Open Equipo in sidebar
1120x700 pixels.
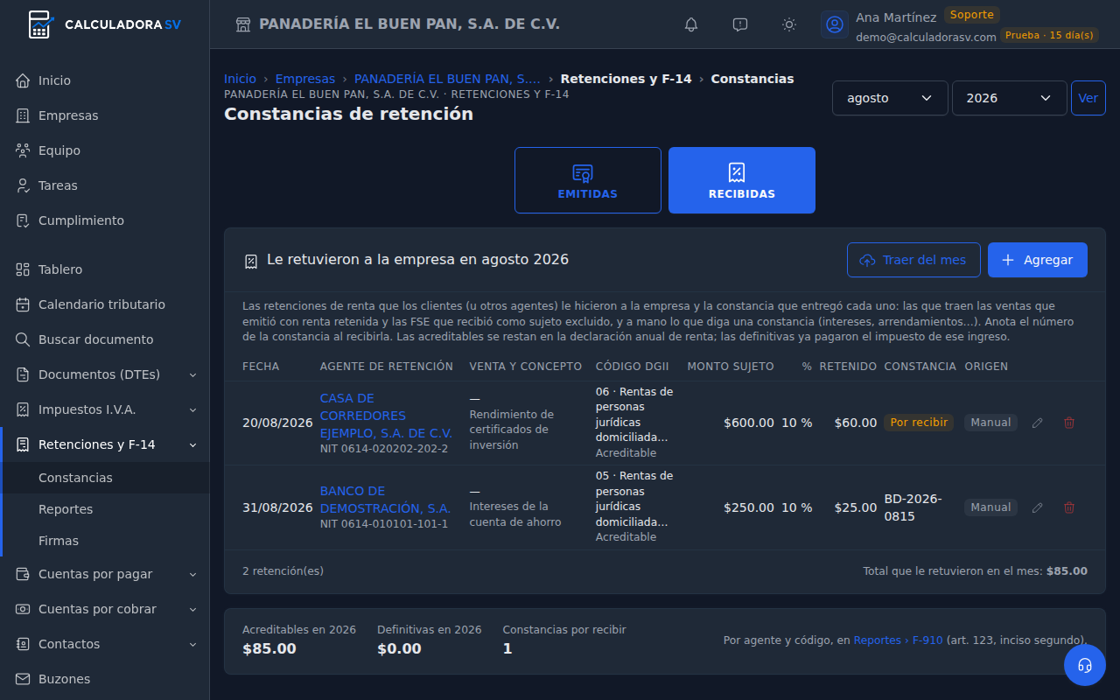(x=105, y=150)
